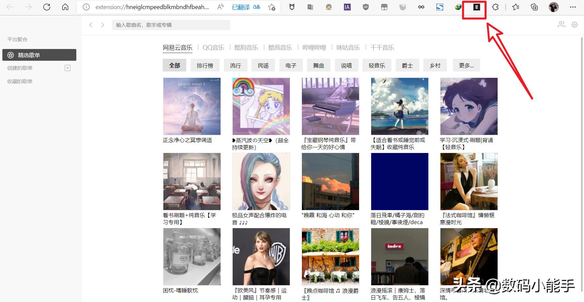Enable the 电子 category filter
The width and height of the screenshot is (584, 302).
coord(291,65)
